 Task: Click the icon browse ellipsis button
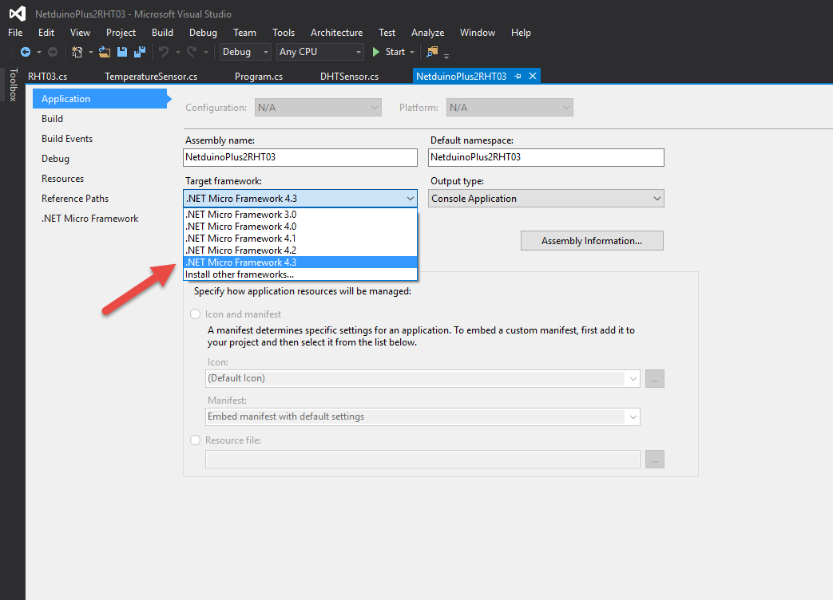tap(655, 379)
